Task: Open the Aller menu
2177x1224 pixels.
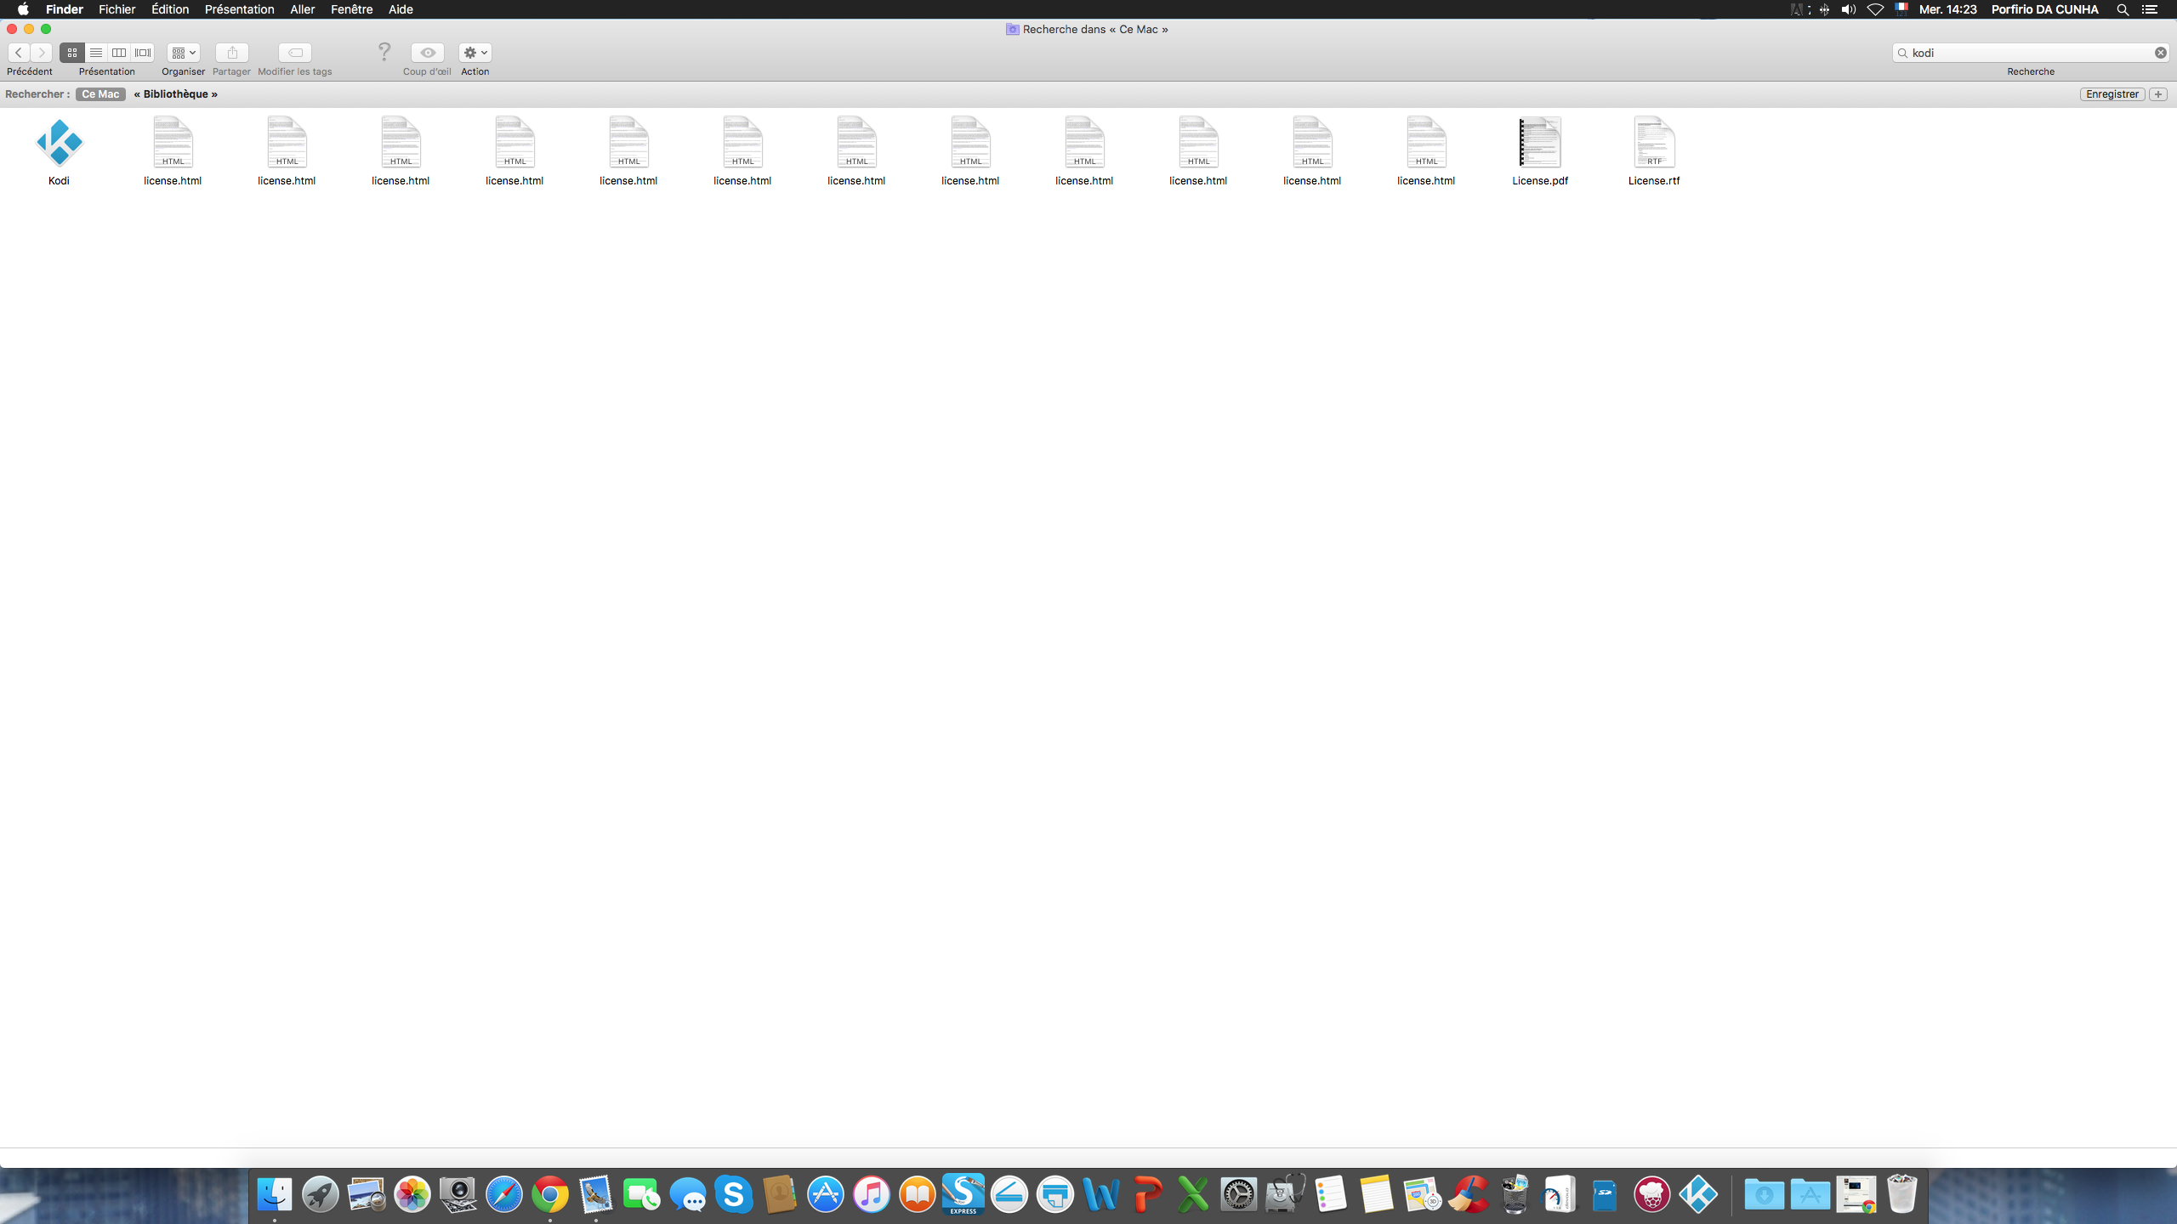Action: [303, 9]
